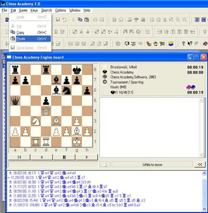Select the white queen on d4
Image resolution: width=208 pixels, height=213 pixels.
46,111
